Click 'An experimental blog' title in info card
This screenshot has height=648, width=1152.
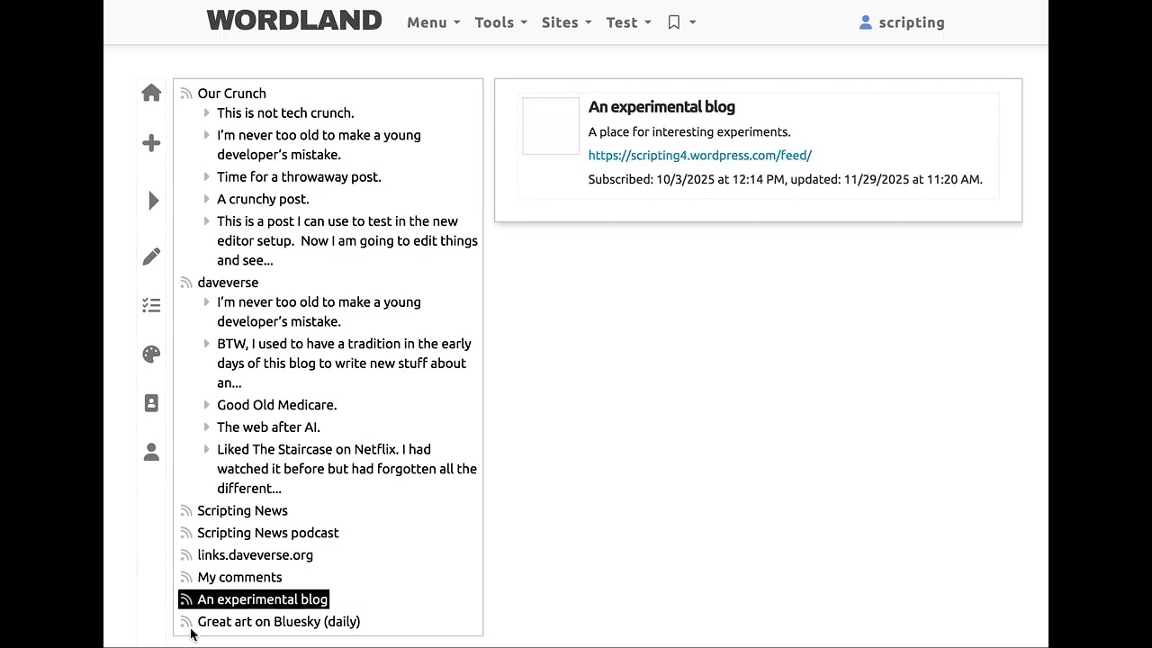pos(661,107)
